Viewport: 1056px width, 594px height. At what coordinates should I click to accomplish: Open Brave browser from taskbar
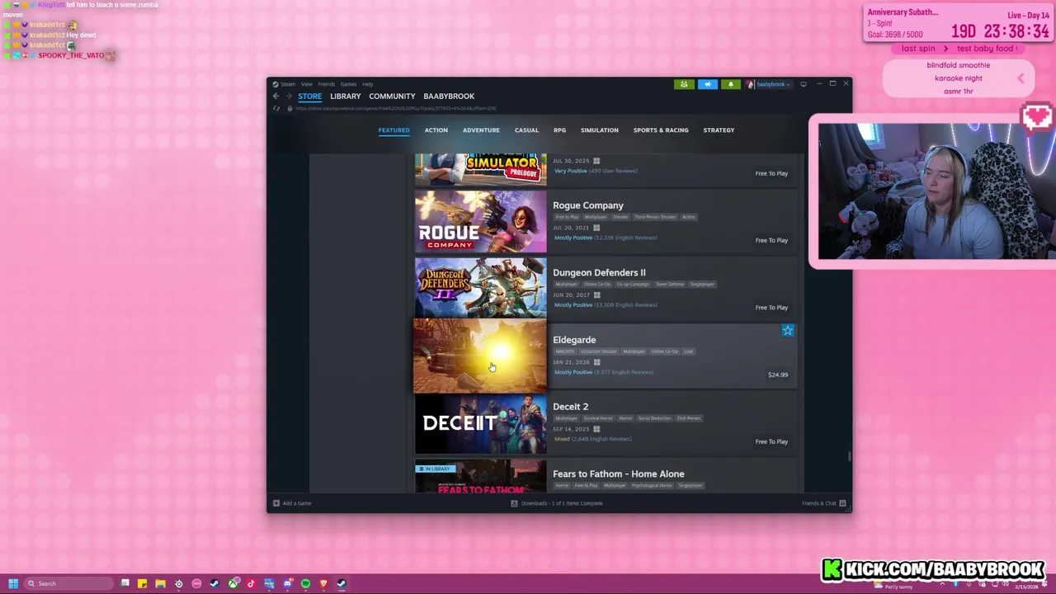click(323, 583)
